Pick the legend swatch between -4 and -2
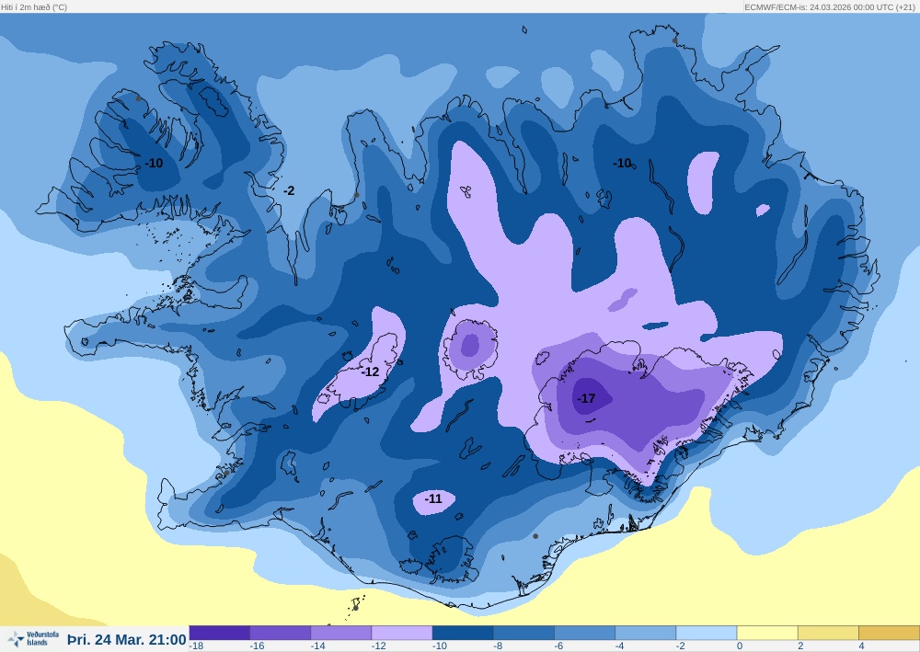 point(646,633)
